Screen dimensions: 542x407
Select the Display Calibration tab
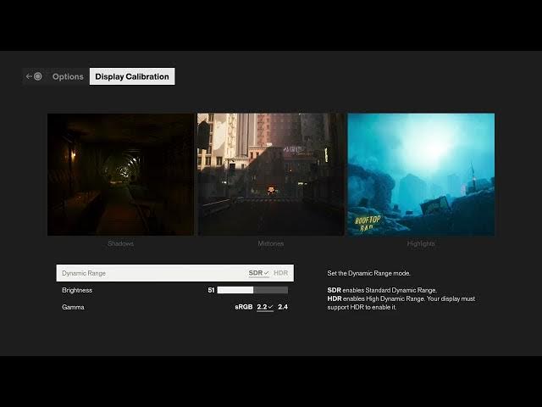(x=132, y=76)
